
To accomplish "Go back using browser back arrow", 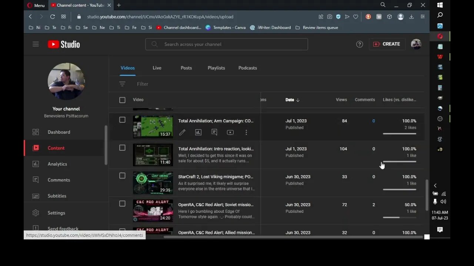I will click(x=30, y=17).
